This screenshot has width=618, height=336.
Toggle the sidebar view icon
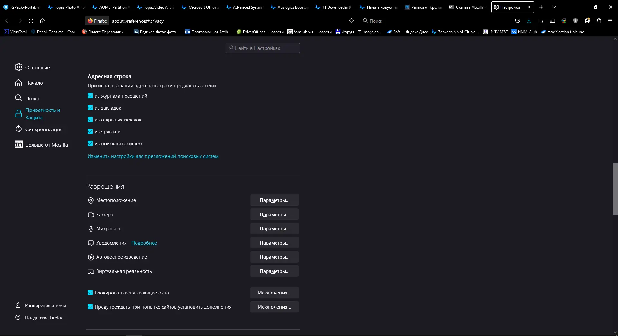point(552,21)
